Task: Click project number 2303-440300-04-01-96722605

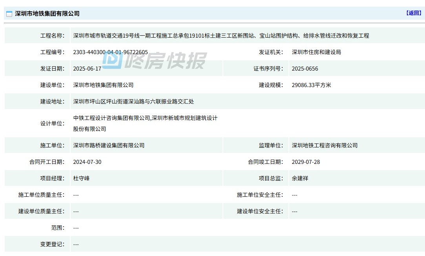Action: click(110, 52)
